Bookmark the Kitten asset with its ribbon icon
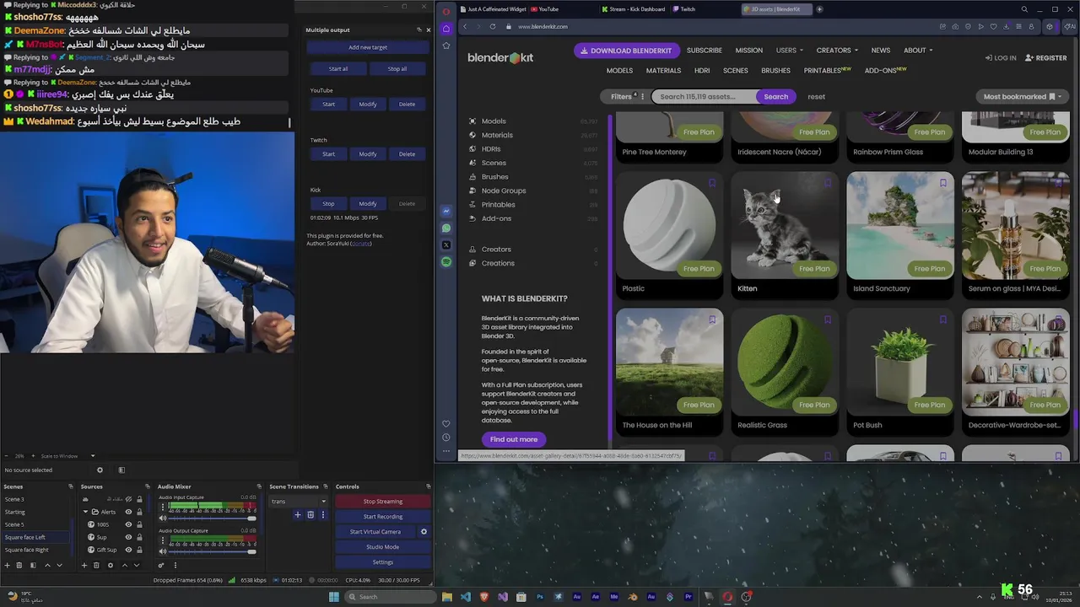 pyautogui.click(x=828, y=183)
